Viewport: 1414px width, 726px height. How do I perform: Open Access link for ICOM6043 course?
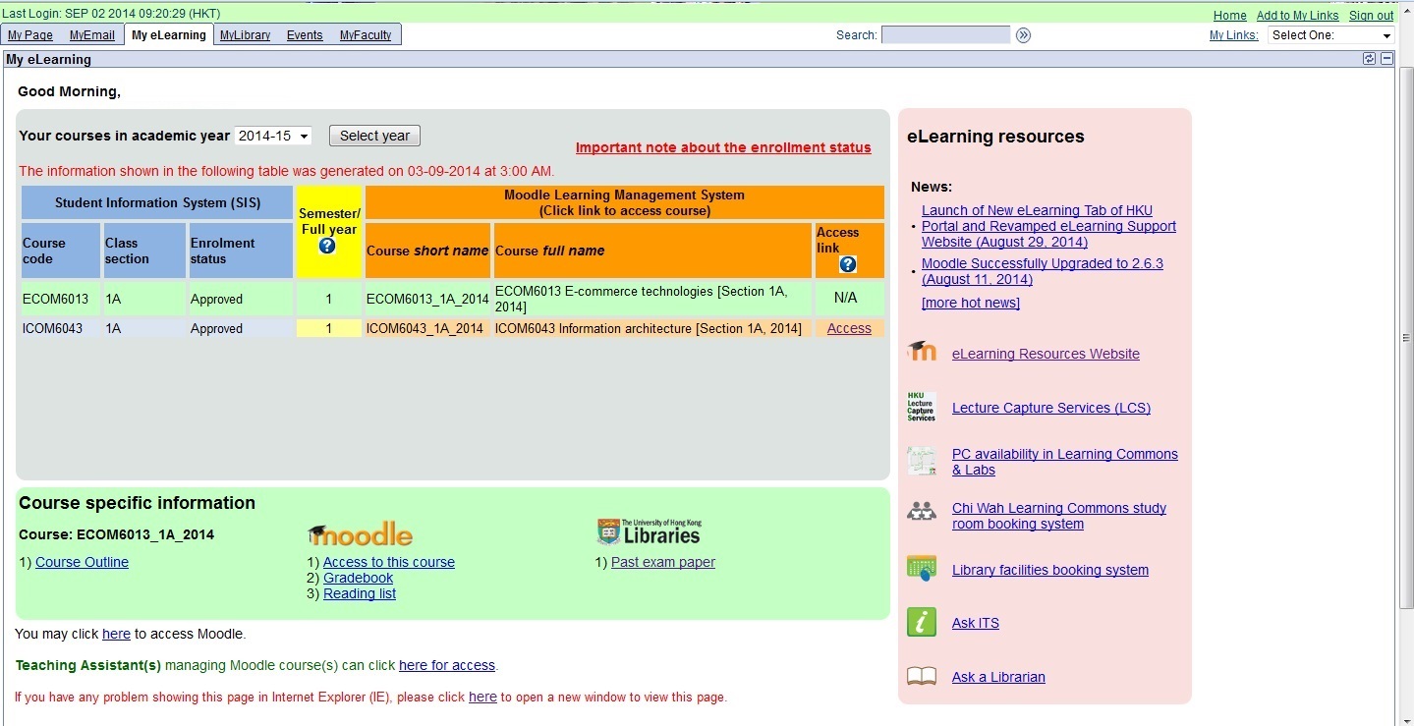[x=848, y=328]
